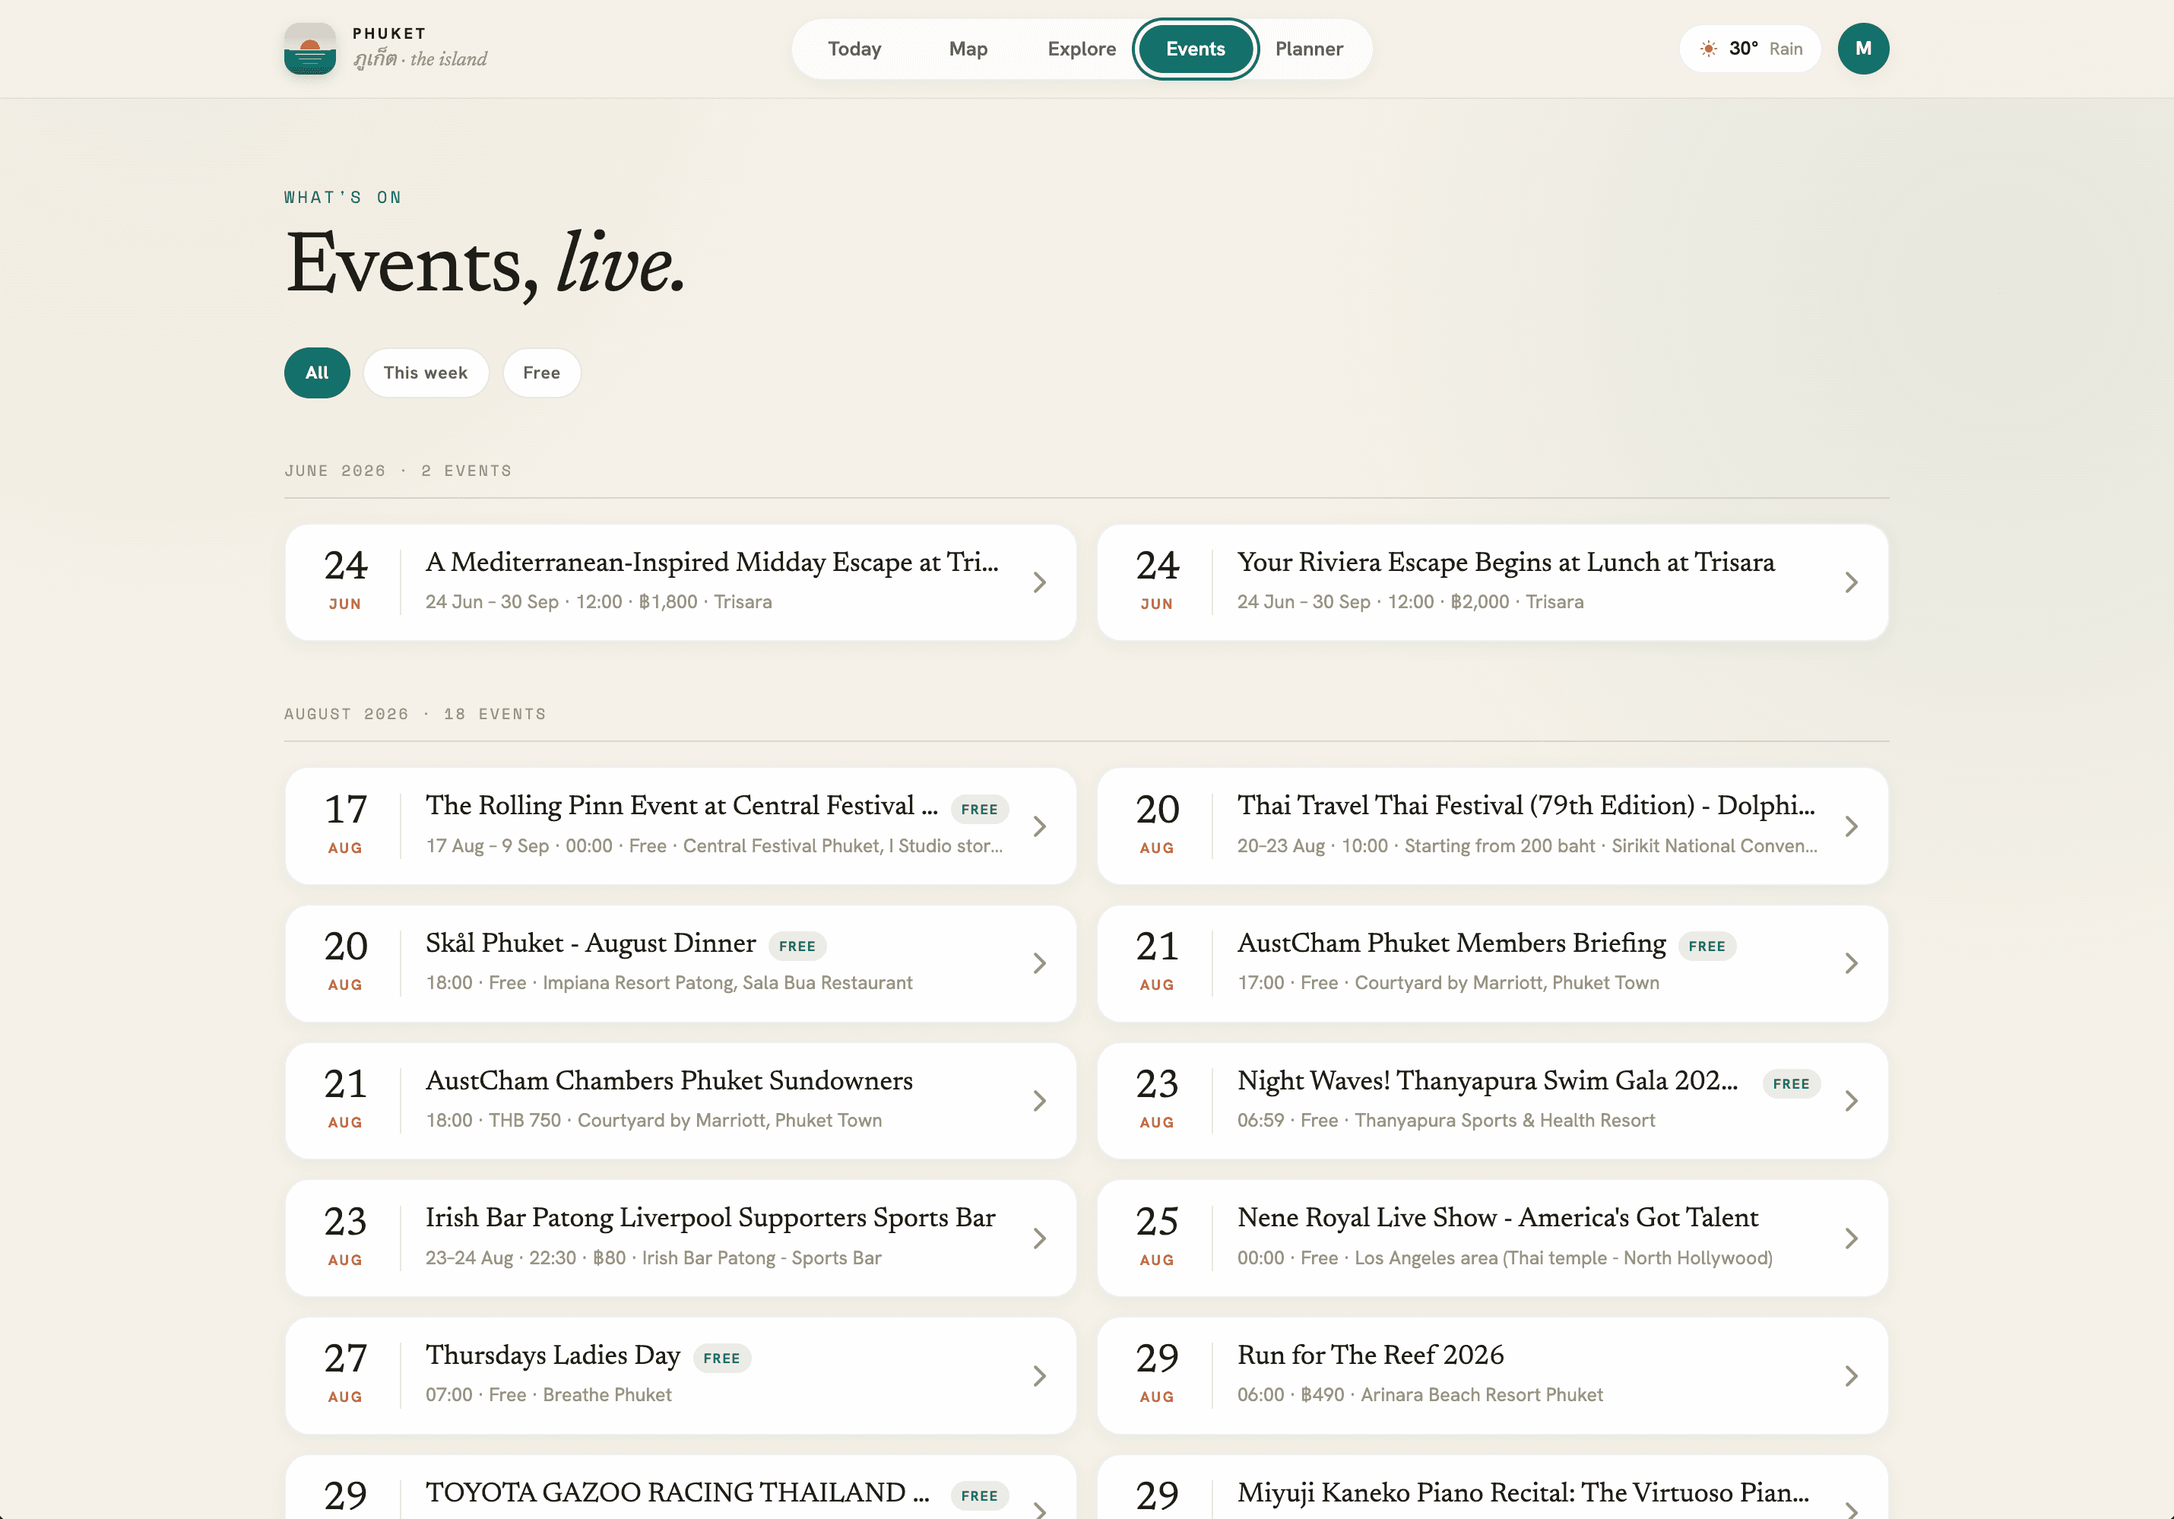
Task: Open the 30° Rain weather widget
Action: [x=1750, y=49]
